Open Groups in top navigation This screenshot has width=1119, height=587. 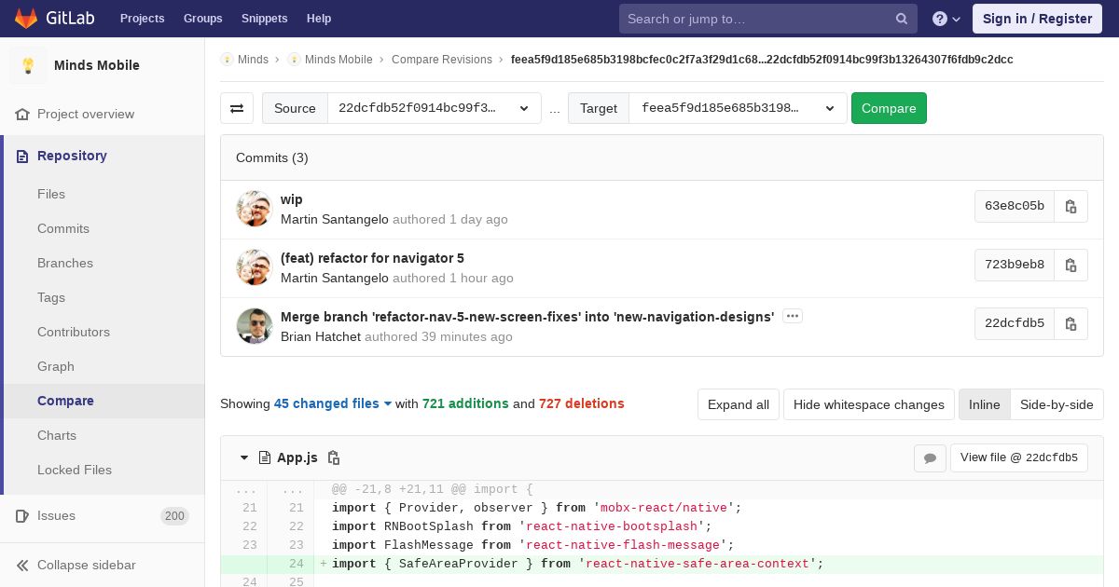pos(202,18)
